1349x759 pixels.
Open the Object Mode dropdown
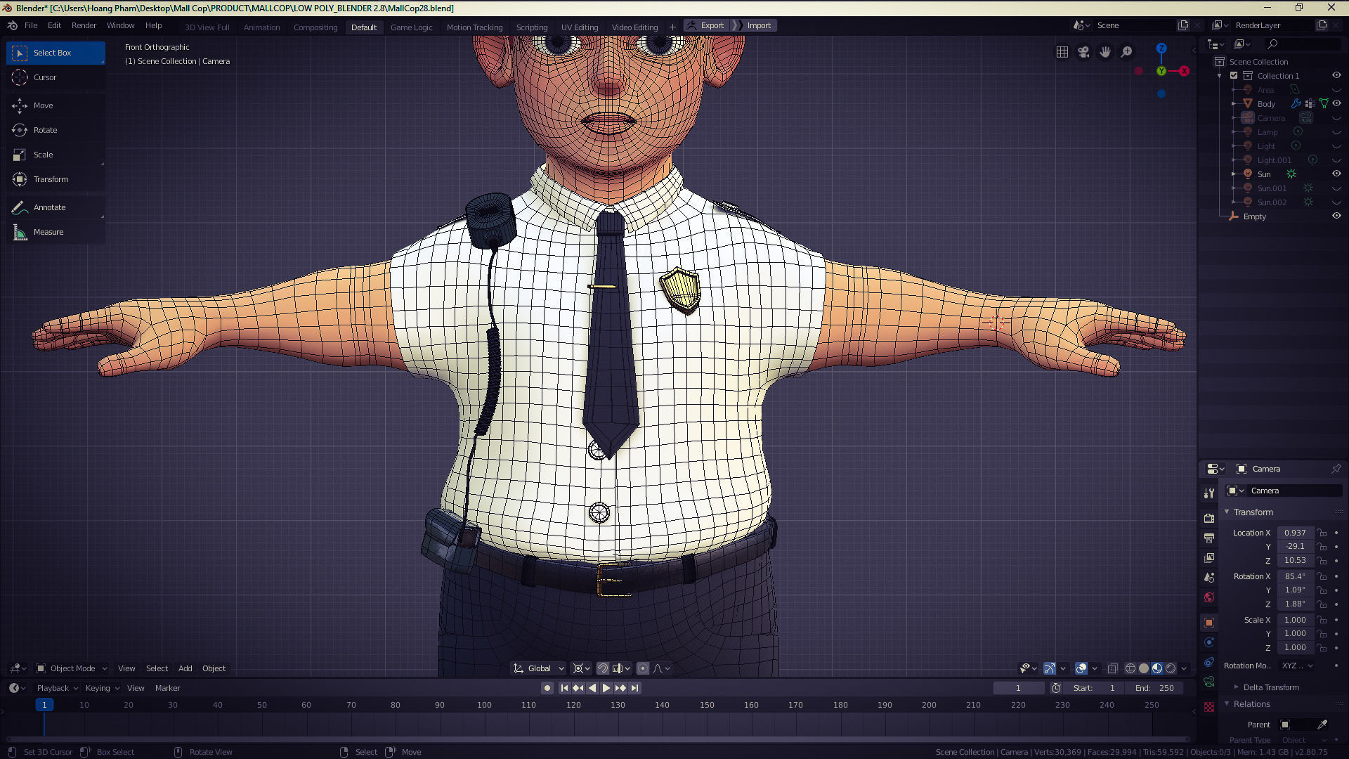(x=72, y=668)
